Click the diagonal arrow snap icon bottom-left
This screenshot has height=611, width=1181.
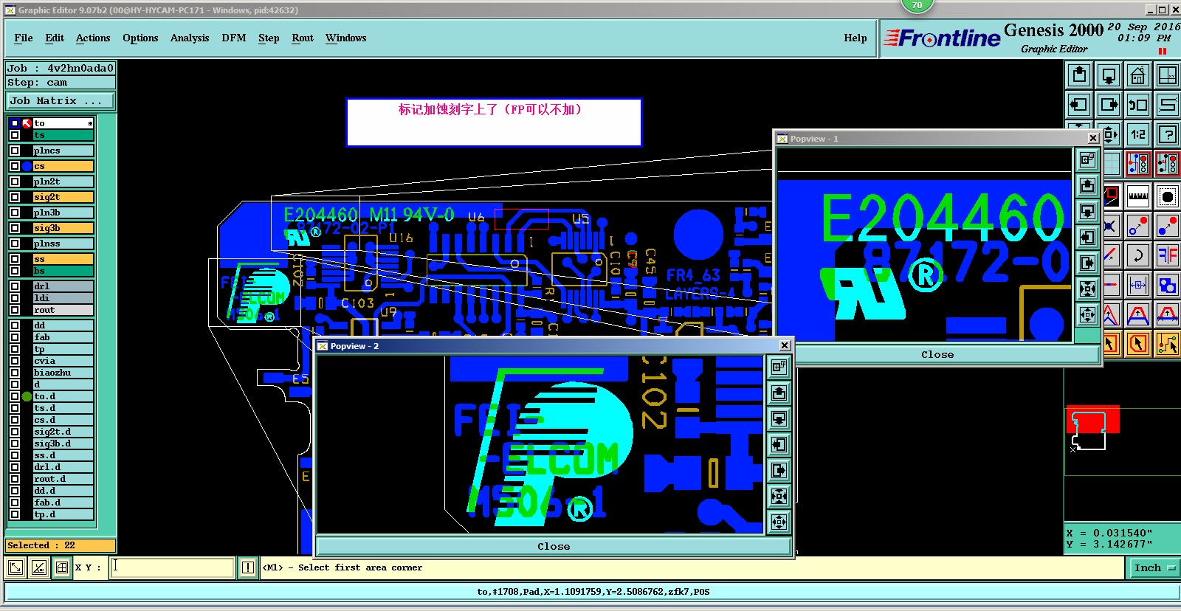(15, 567)
